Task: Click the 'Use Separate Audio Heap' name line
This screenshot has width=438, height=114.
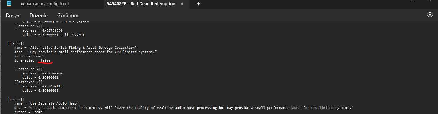Action: coord(46,103)
